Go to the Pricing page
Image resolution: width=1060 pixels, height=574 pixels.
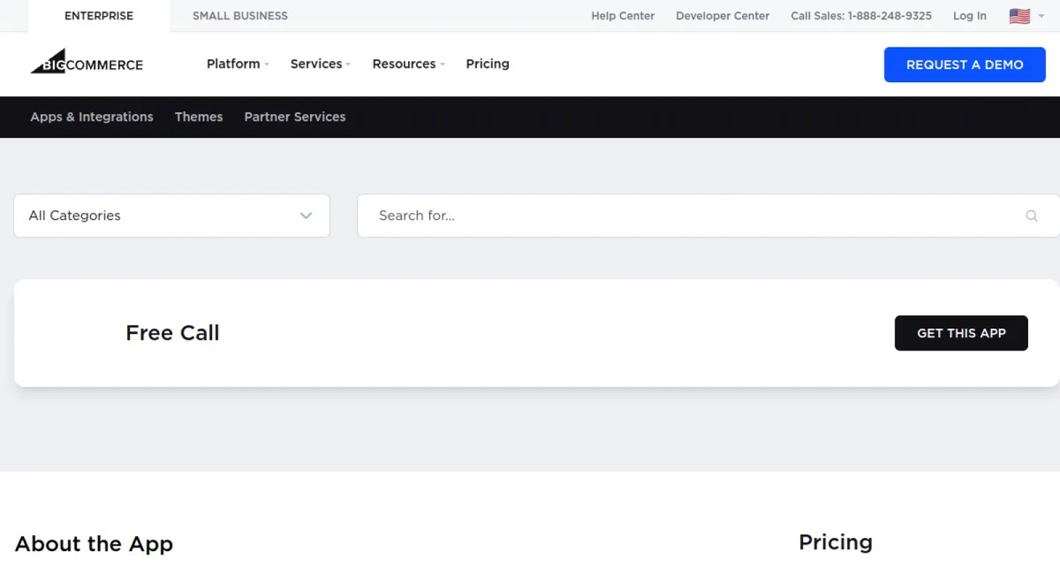[488, 64]
